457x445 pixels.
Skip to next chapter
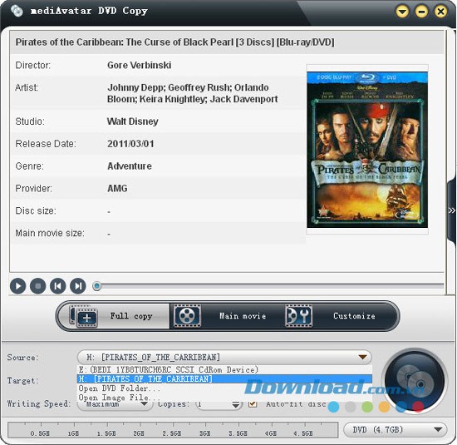point(78,285)
